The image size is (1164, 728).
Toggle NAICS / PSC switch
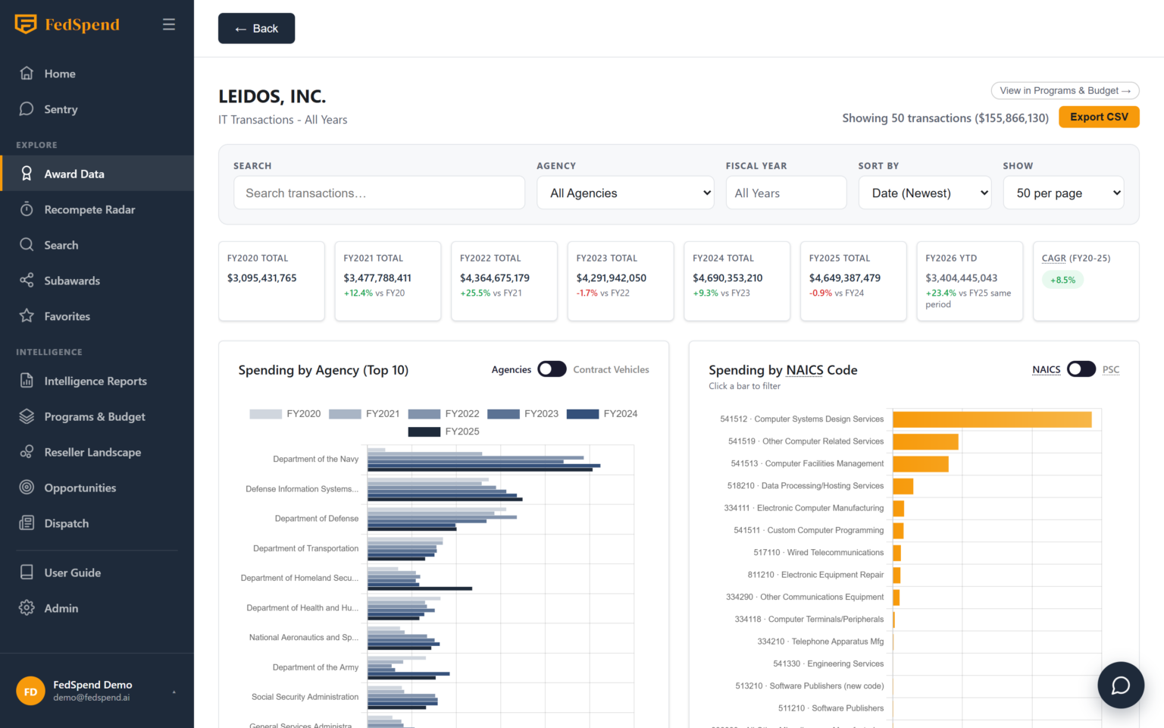[1081, 369]
